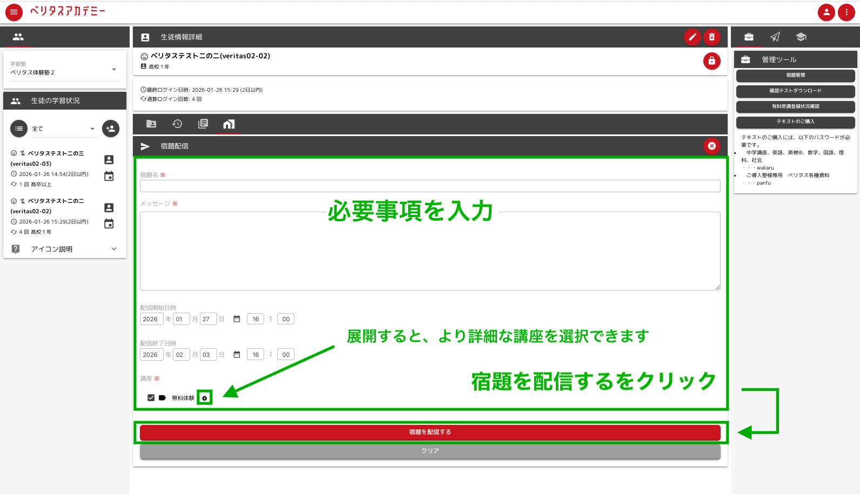This screenshot has width=860, height=494.
Task: Open the top-right vertical dots menu
Action: coord(846,12)
